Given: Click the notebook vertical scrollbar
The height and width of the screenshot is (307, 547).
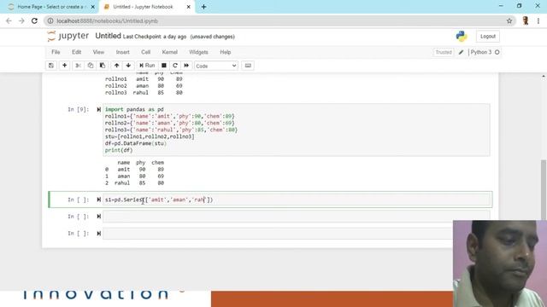Looking at the screenshot, I should click(544, 189).
